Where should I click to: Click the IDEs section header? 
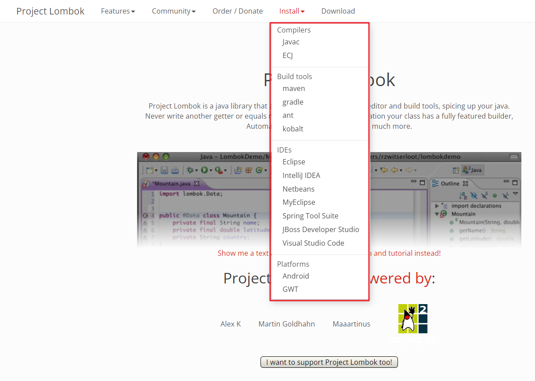284,150
